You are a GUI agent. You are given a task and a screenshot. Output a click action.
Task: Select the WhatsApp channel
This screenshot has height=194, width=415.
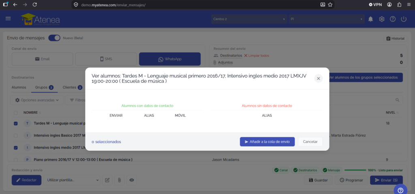(170, 59)
